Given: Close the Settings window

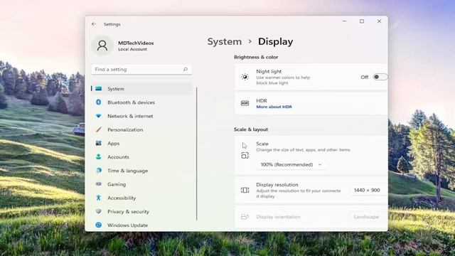Looking at the screenshot, I should point(379,21).
